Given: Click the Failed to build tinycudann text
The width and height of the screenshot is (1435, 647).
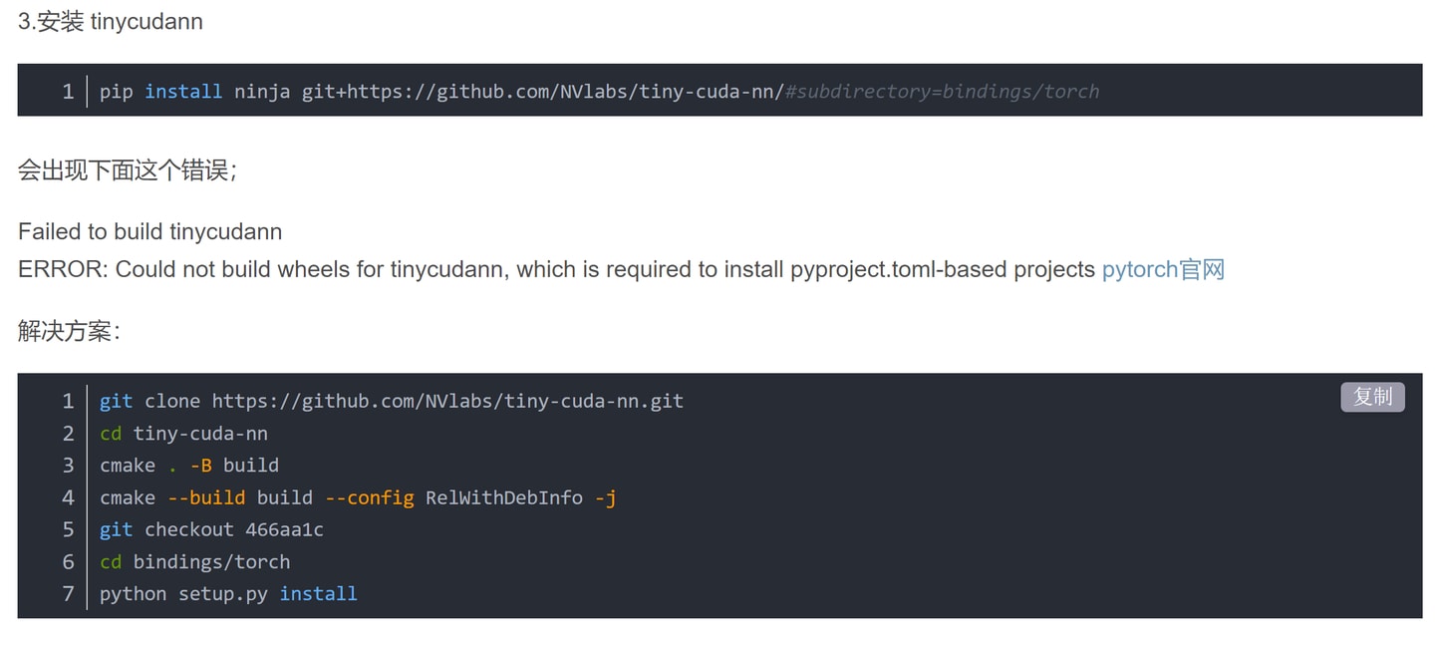Looking at the screenshot, I should 149,231.
